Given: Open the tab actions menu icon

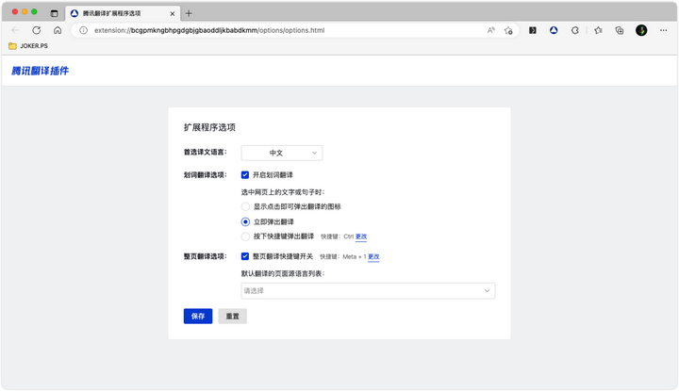Looking at the screenshot, I should point(54,13).
